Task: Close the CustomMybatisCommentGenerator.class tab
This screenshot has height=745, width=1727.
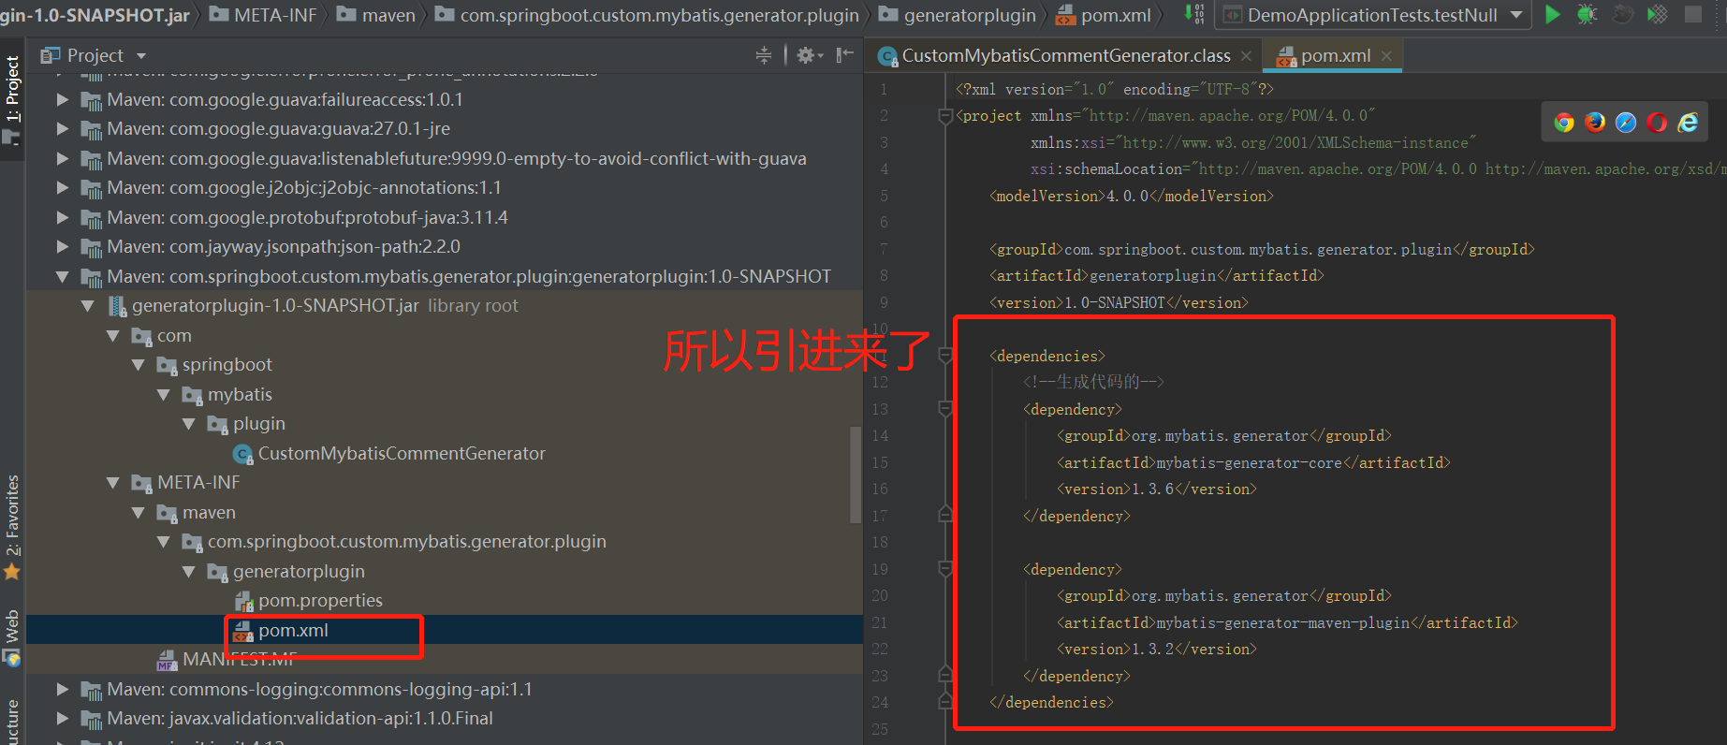Action: point(1246,56)
